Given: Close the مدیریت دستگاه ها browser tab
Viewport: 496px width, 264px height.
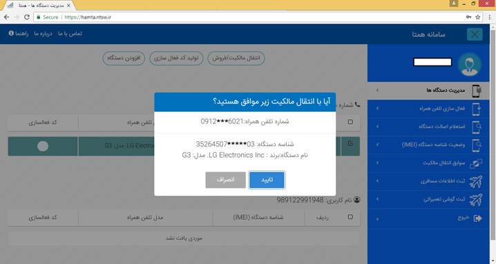Looking at the screenshot, I should point(68,6).
